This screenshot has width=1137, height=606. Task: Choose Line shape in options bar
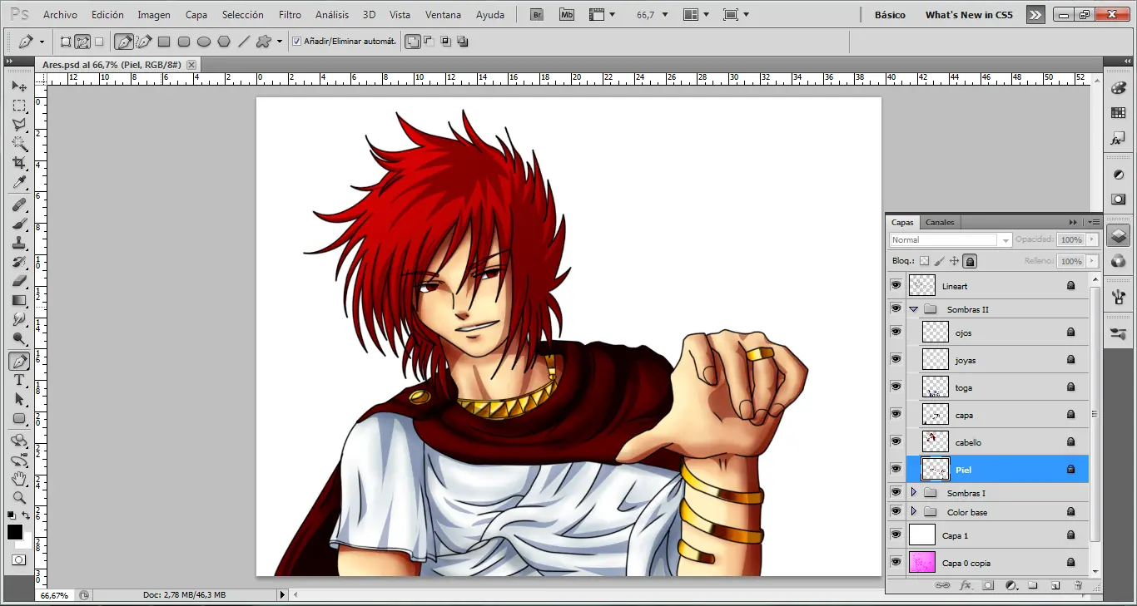pos(244,42)
